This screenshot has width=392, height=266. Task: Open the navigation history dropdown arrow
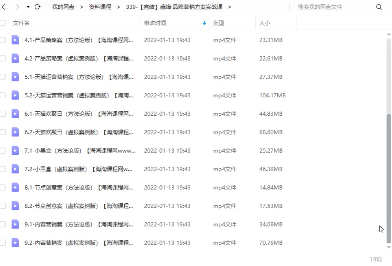(x=28, y=7)
